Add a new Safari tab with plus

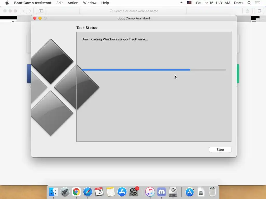click(263, 19)
